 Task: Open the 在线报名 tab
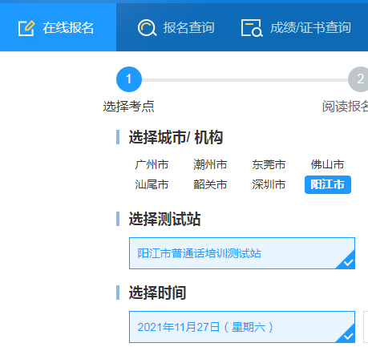(x=58, y=27)
